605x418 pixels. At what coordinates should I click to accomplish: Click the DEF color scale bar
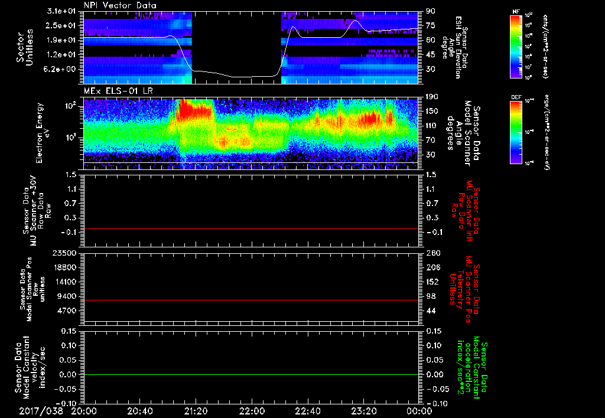point(516,133)
